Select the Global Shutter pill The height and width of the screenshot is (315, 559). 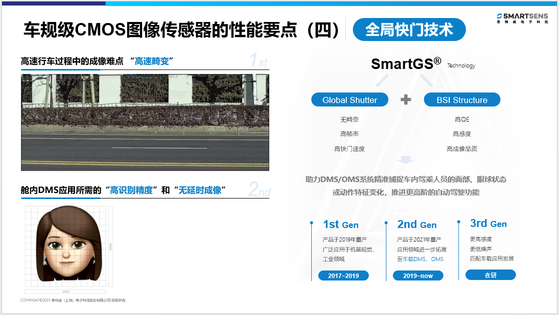(350, 100)
